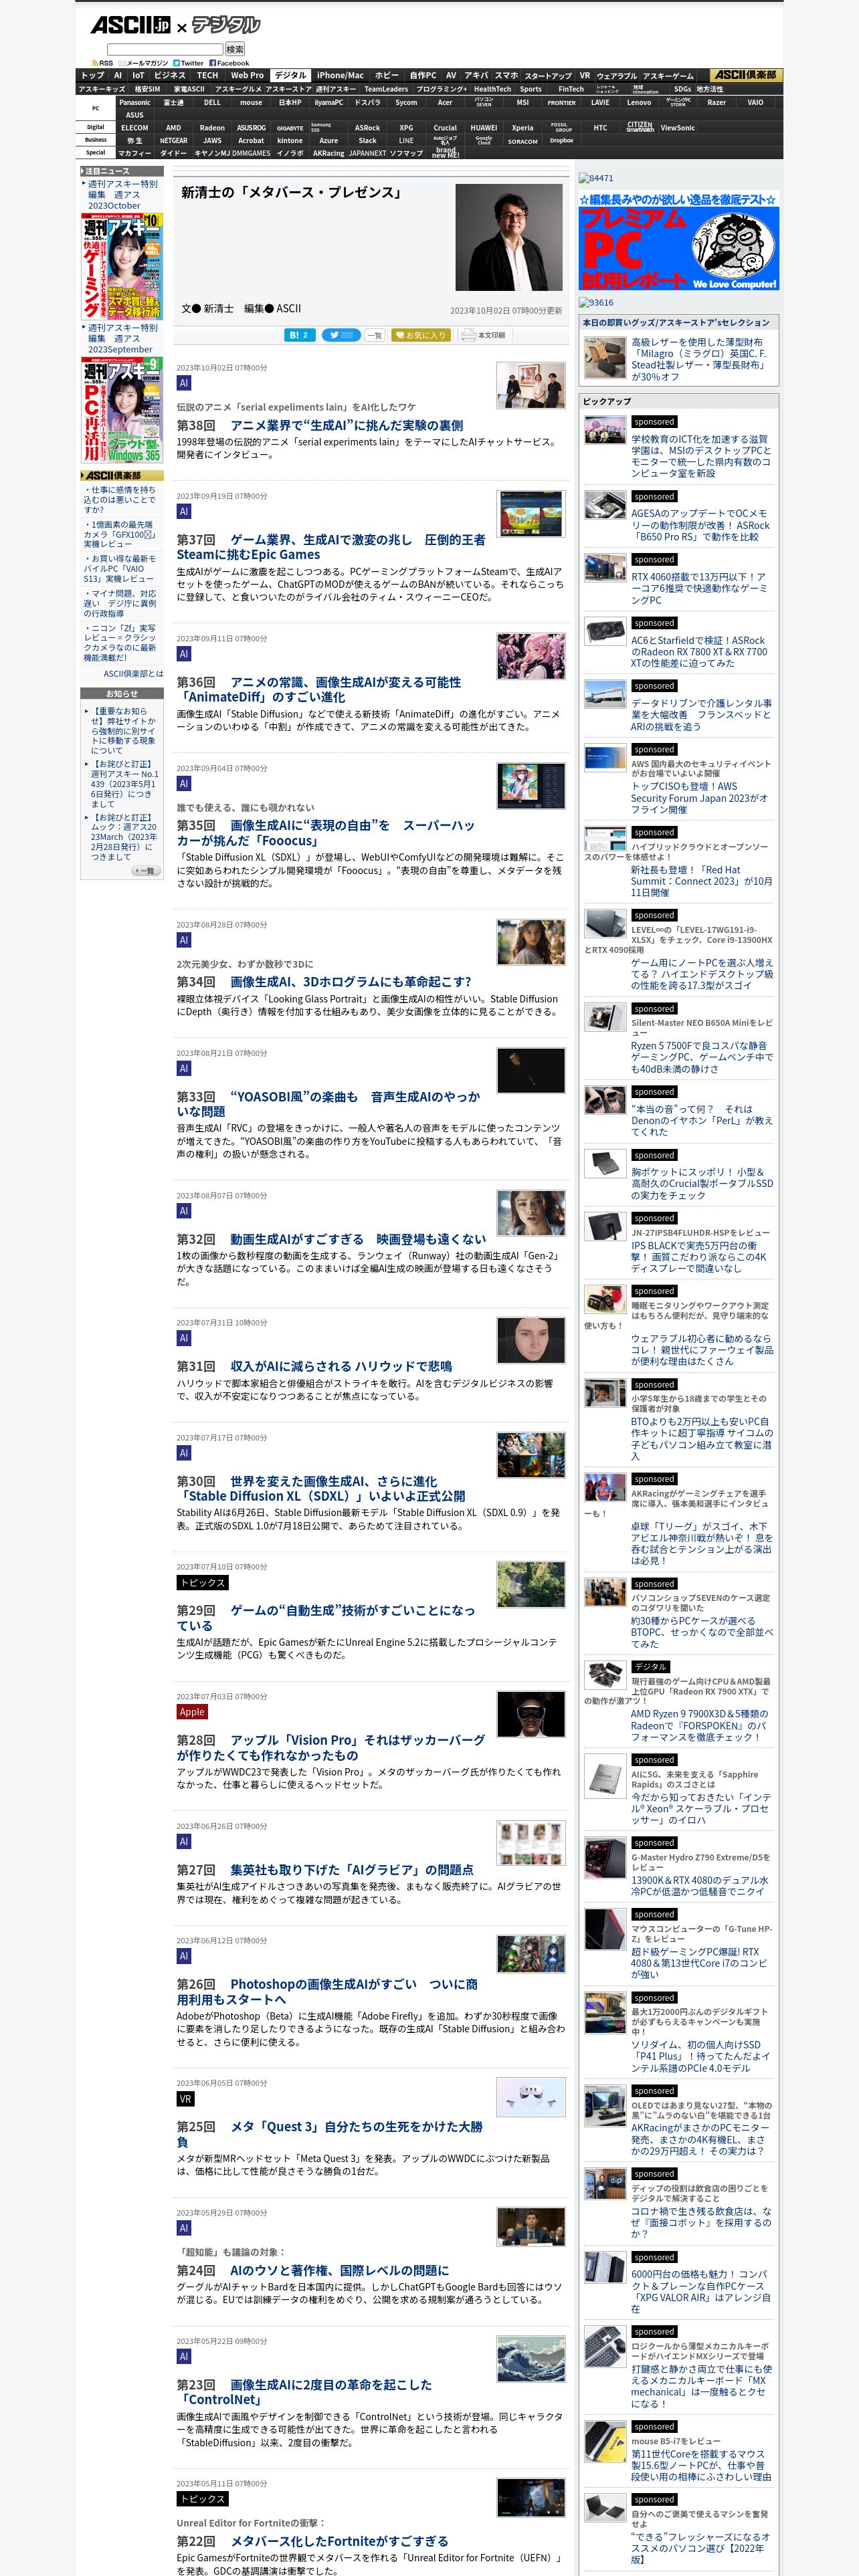Viewport: 859px width, 2576px height.
Task: Select the iPhone/Mac navigation tab
Action: click(340, 75)
